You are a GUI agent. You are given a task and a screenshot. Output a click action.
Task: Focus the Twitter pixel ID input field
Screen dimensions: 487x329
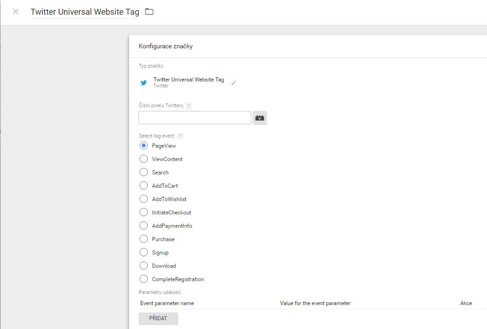tap(195, 118)
